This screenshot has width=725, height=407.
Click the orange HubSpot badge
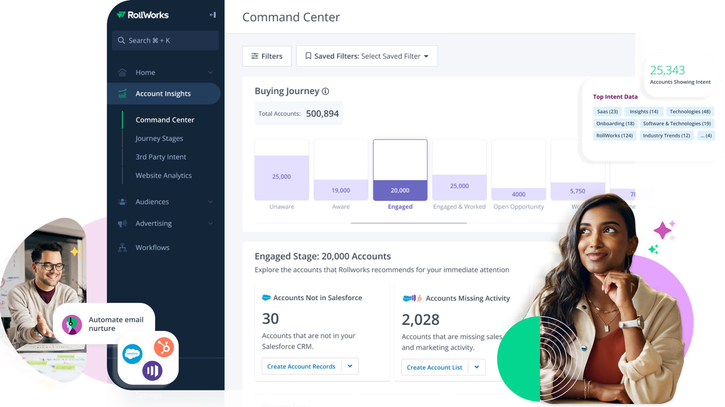[x=164, y=347]
